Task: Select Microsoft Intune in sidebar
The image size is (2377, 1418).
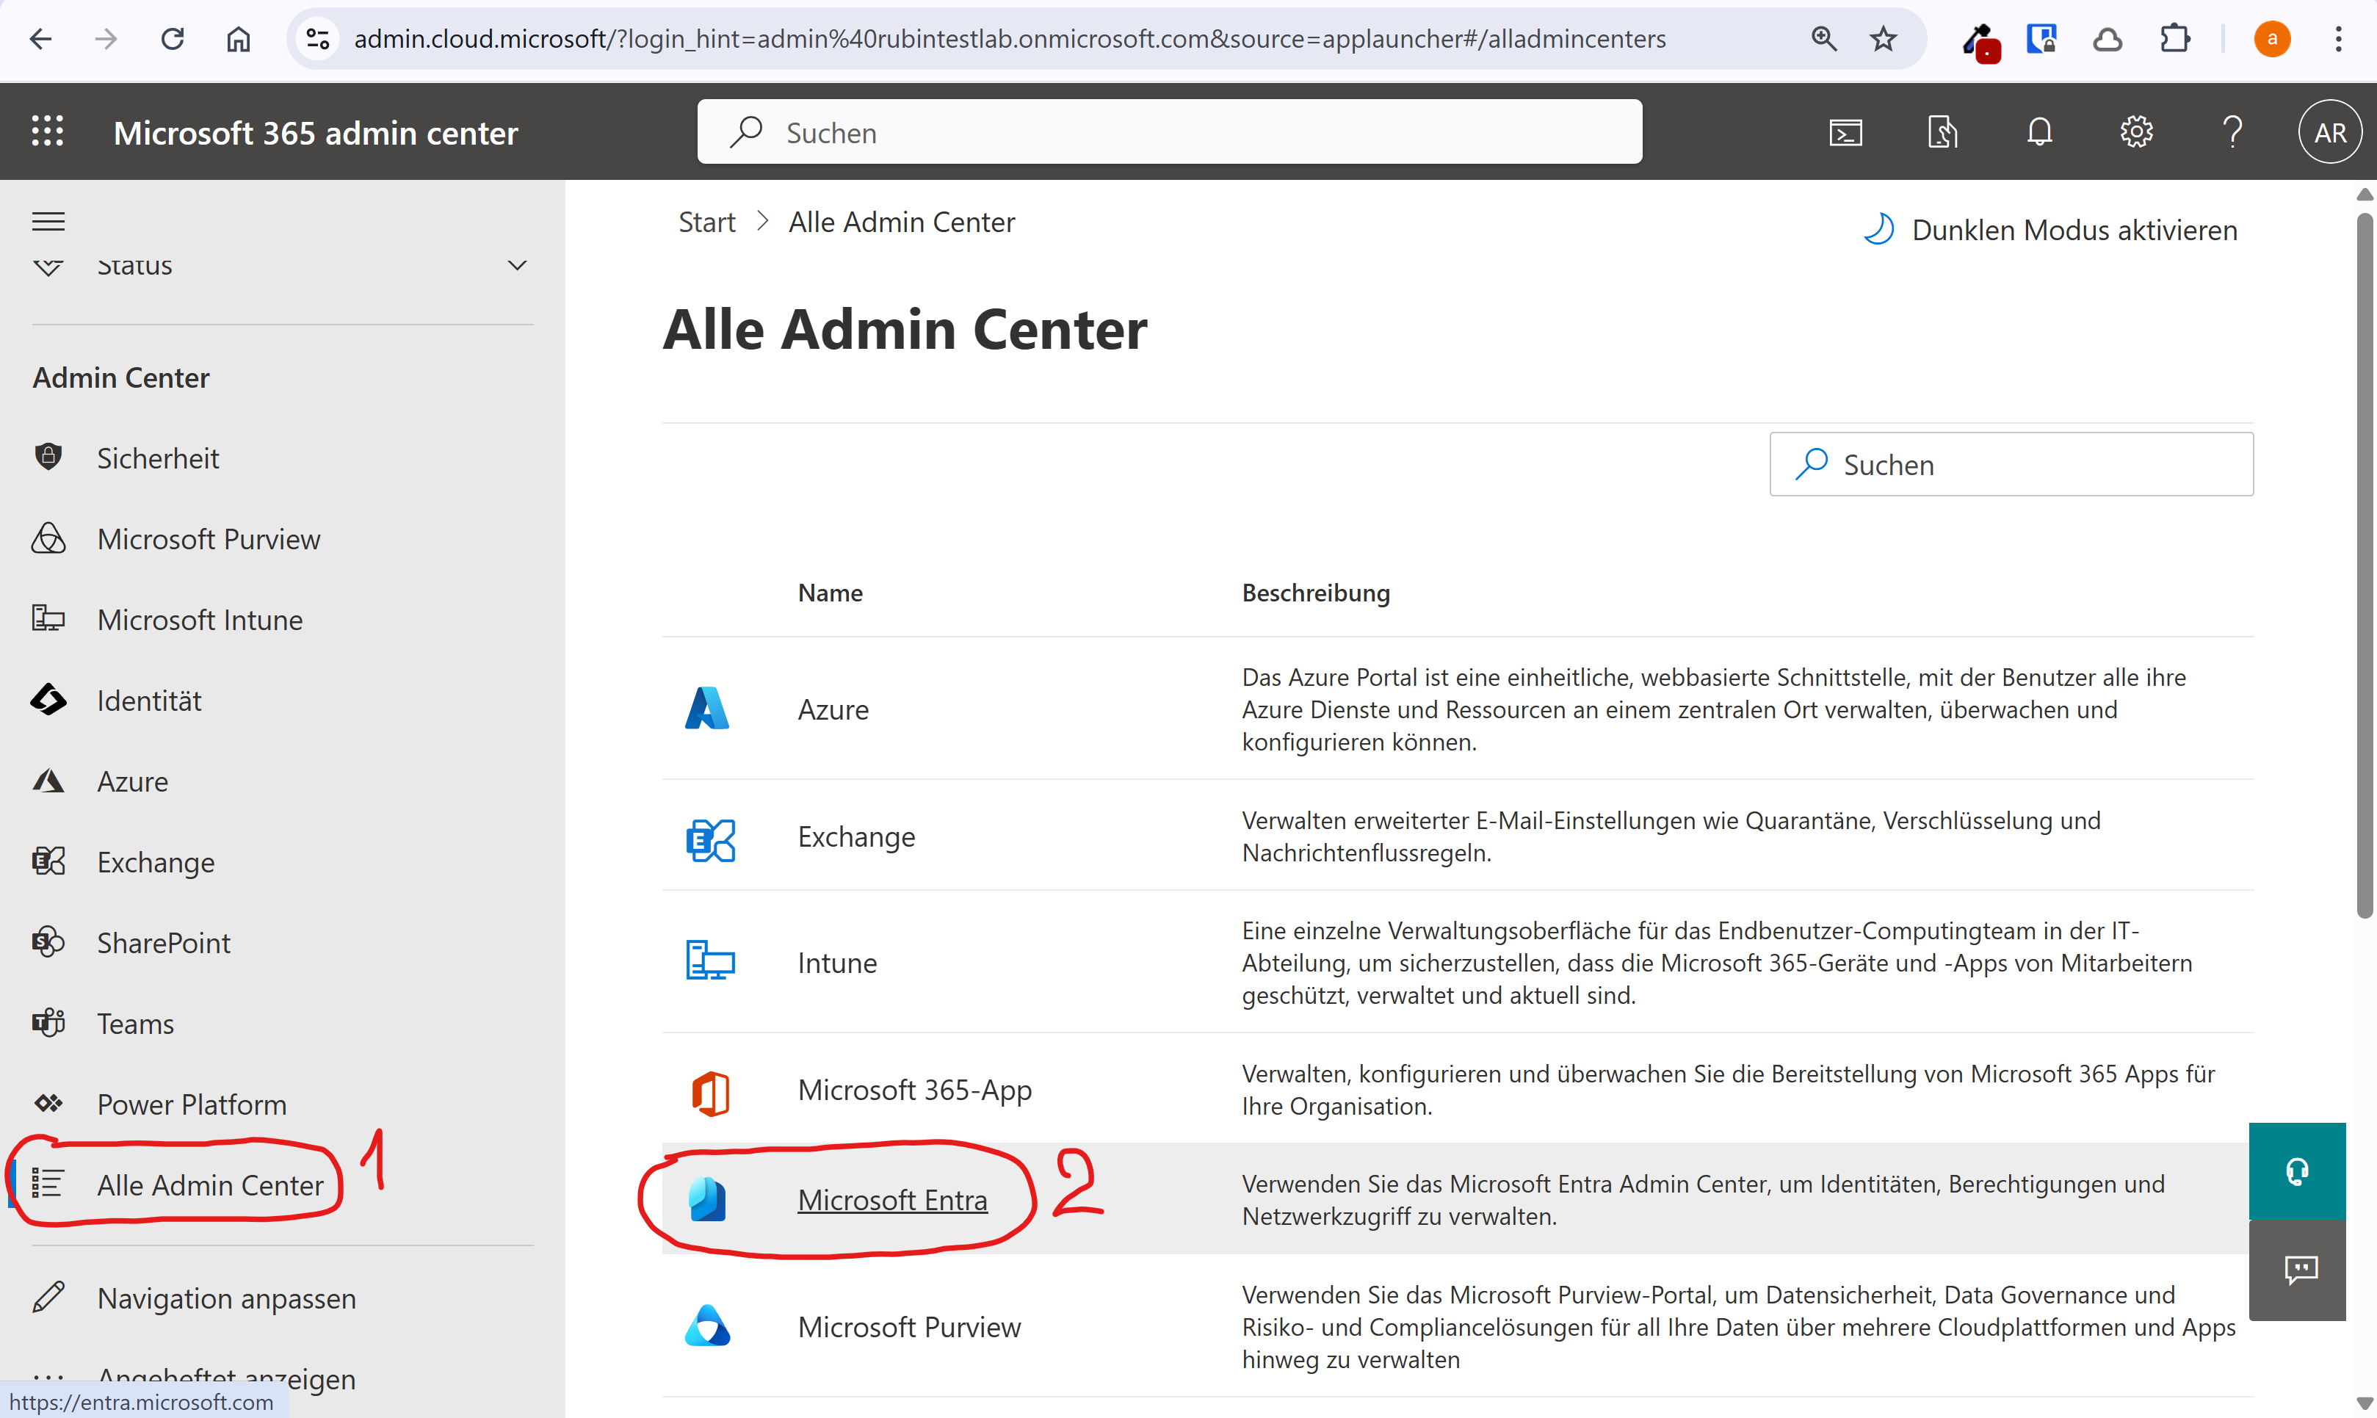Action: 200,619
